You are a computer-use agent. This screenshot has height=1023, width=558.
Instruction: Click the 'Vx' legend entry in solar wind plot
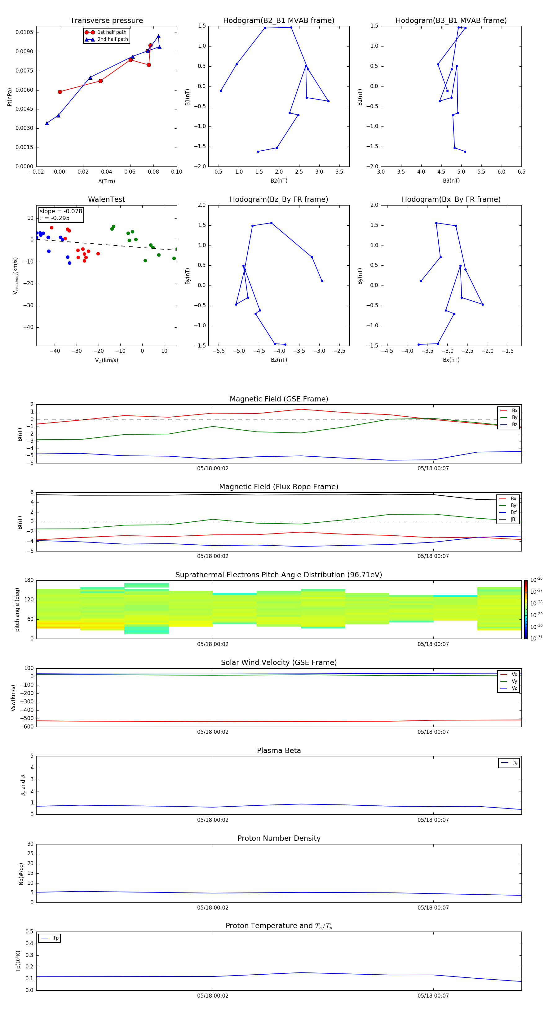pyautogui.click(x=509, y=674)
